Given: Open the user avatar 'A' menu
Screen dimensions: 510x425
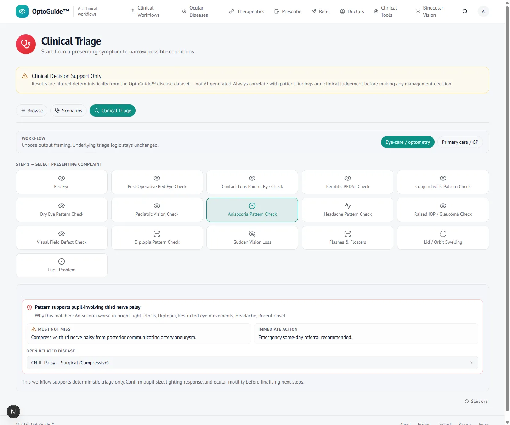Looking at the screenshot, I should pyautogui.click(x=483, y=11).
